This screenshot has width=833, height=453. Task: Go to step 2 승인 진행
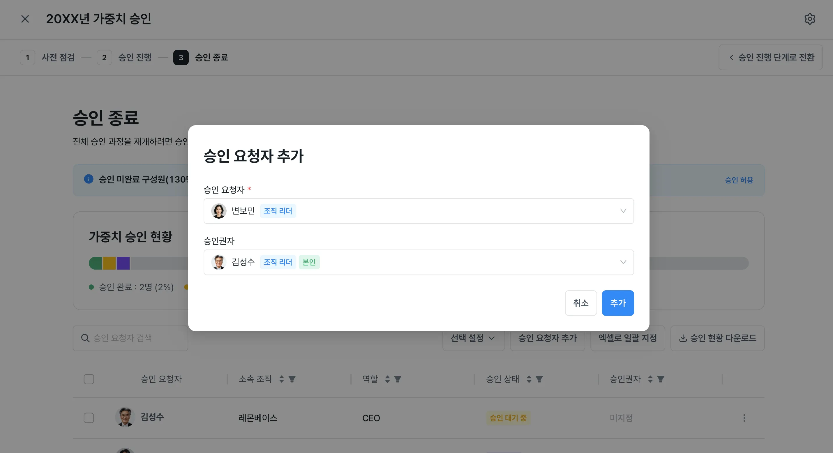(124, 58)
